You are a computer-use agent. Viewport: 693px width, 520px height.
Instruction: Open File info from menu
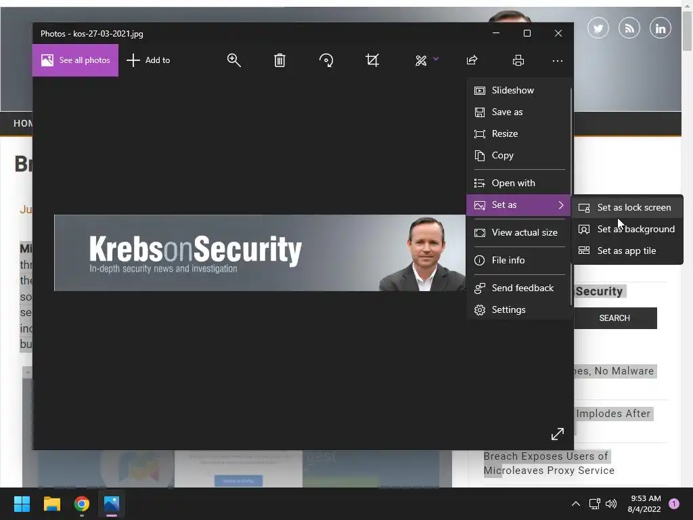pos(518,260)
